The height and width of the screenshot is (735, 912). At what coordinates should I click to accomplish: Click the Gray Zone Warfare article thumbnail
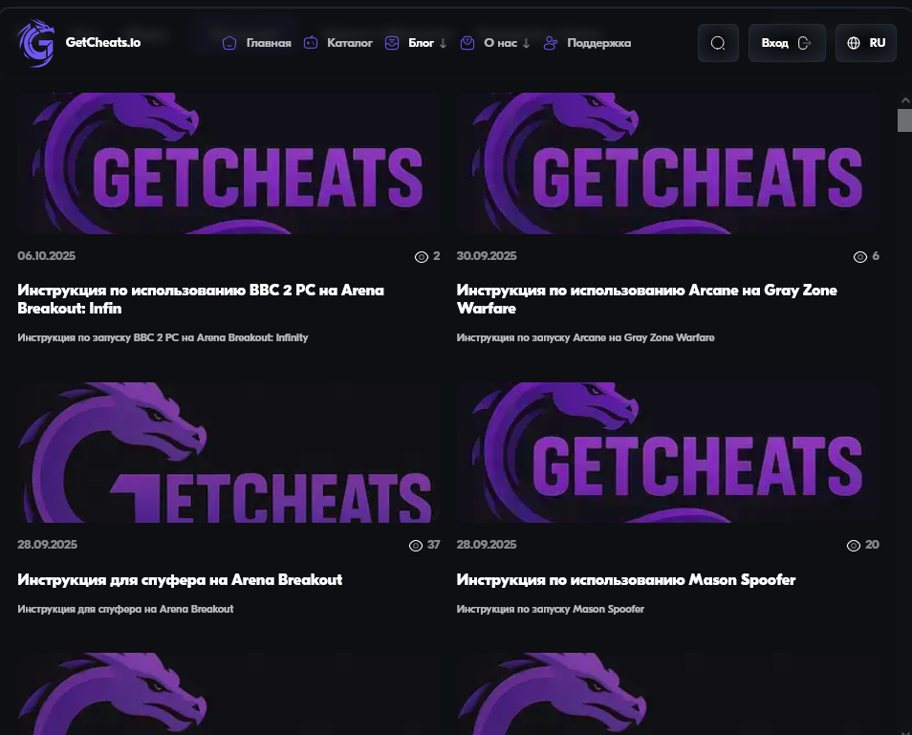[667, 164]
